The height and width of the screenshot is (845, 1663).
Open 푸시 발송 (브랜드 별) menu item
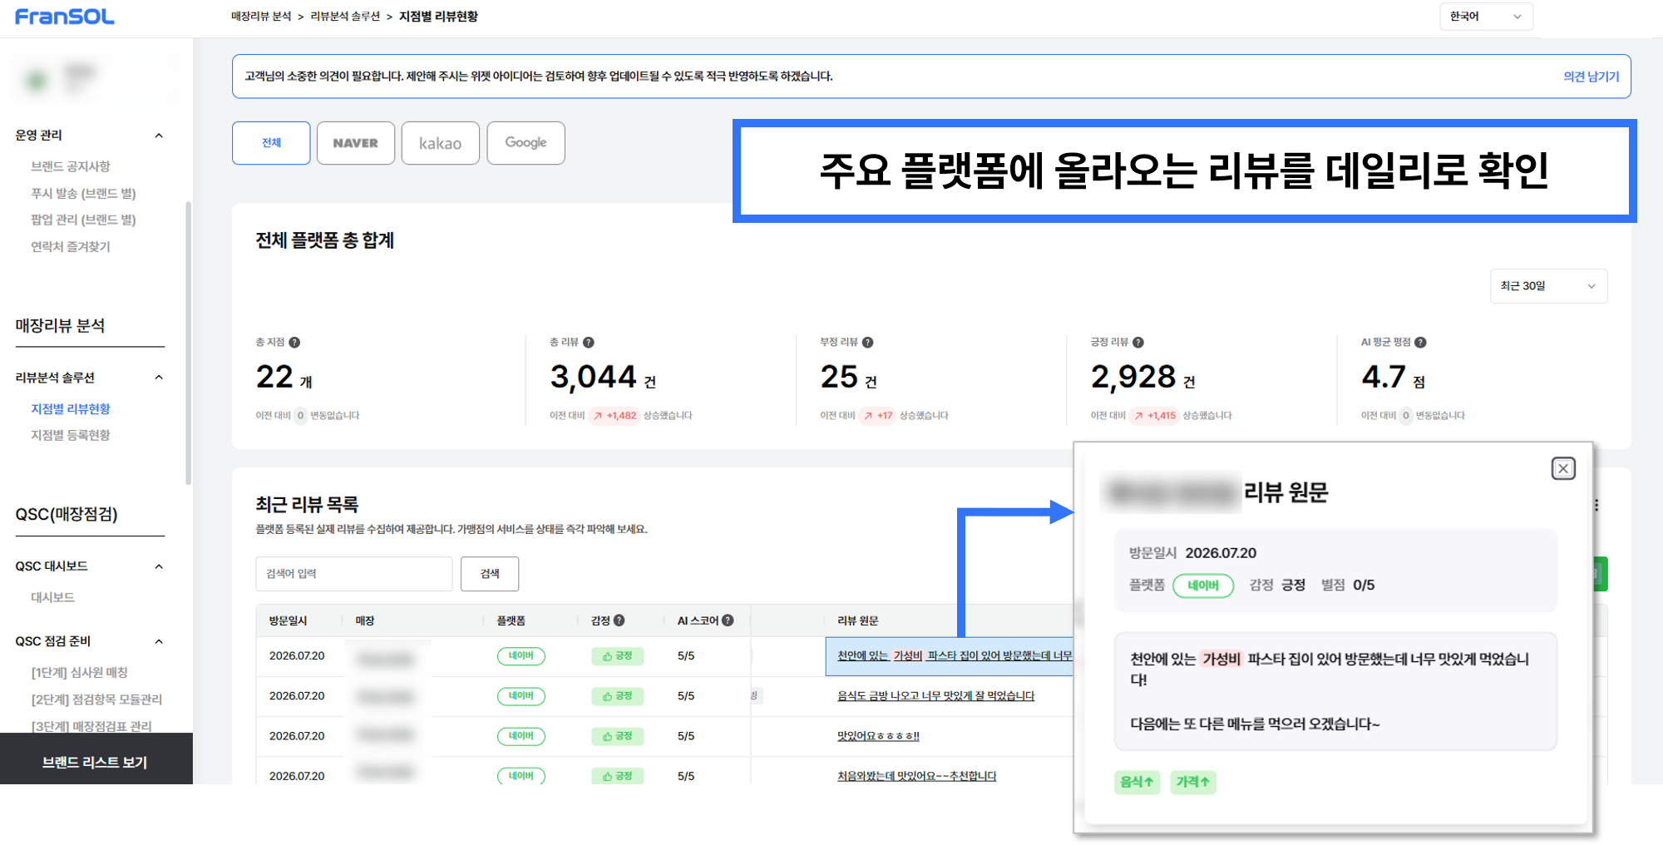click(83, 193)
